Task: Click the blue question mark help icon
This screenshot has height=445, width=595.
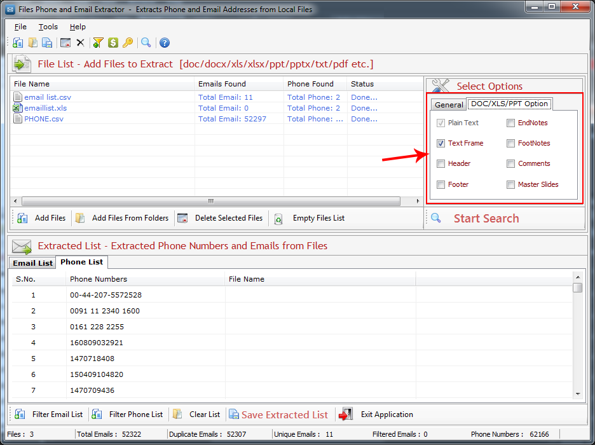Action: point(164,43)
